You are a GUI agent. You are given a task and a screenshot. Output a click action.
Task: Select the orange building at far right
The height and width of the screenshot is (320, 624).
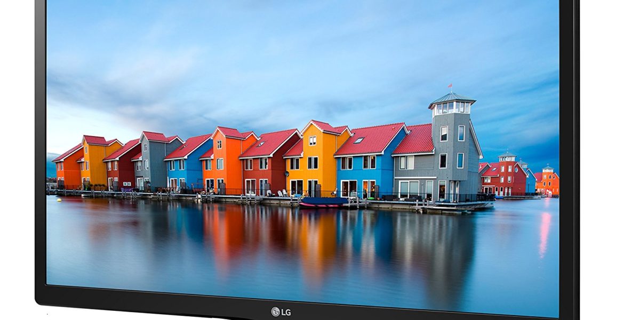(548, 181)
